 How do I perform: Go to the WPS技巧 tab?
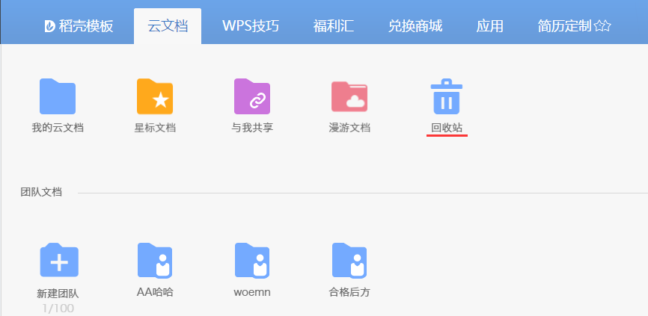tap(251, 27)
